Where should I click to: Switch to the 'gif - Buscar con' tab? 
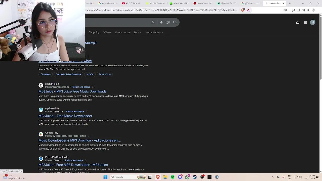tap(251, 3)
